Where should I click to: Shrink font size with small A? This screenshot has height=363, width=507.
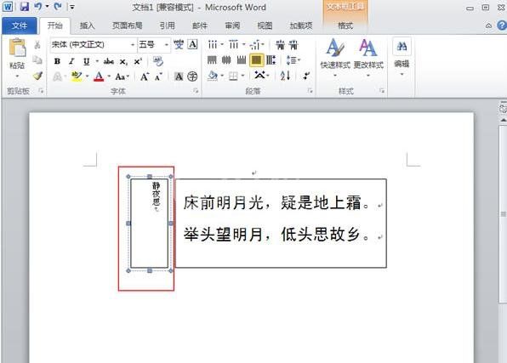158,77
